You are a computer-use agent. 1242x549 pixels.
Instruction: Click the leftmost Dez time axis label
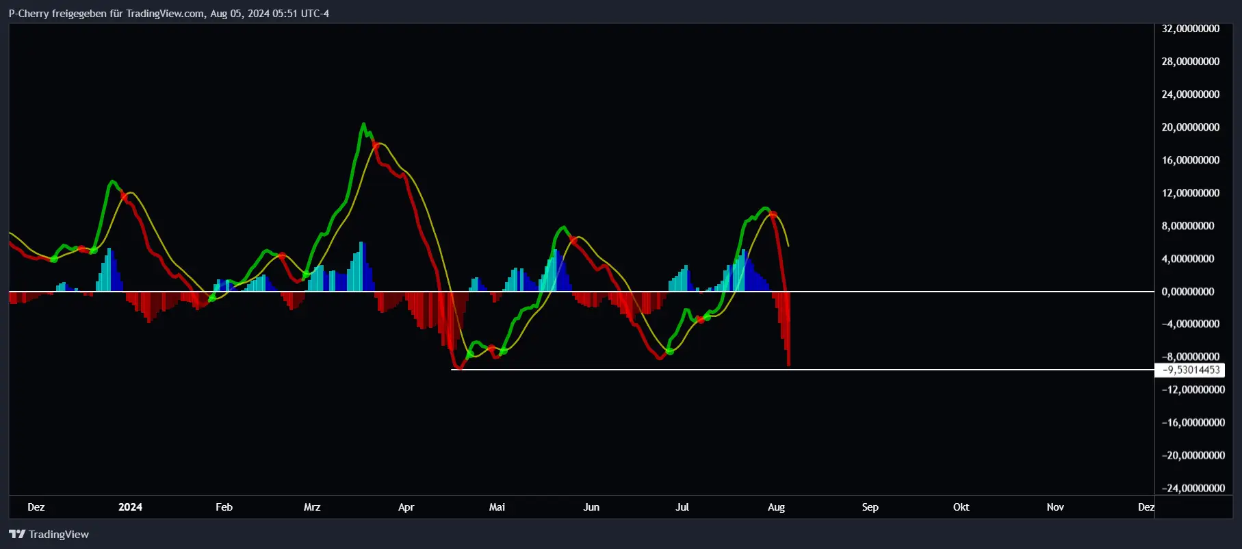36,507
